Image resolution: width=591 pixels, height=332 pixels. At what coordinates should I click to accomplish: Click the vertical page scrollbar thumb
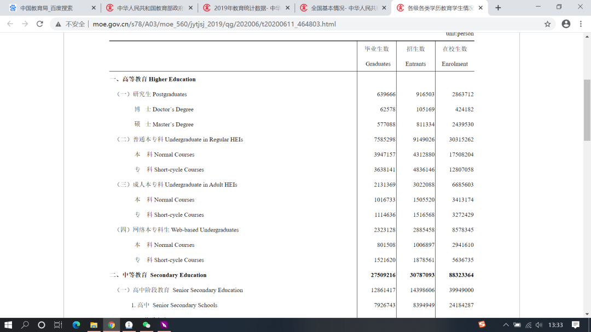pos(587,109)
